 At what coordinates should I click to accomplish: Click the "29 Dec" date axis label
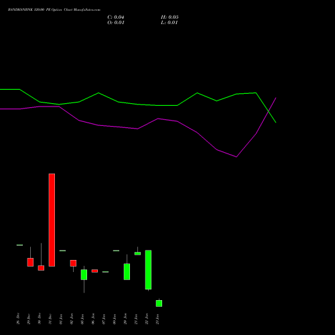pyautogui.click(x=29, y=319)
